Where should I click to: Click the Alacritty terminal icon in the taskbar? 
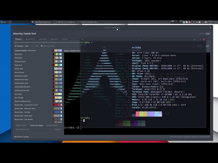tap(10, 22)
